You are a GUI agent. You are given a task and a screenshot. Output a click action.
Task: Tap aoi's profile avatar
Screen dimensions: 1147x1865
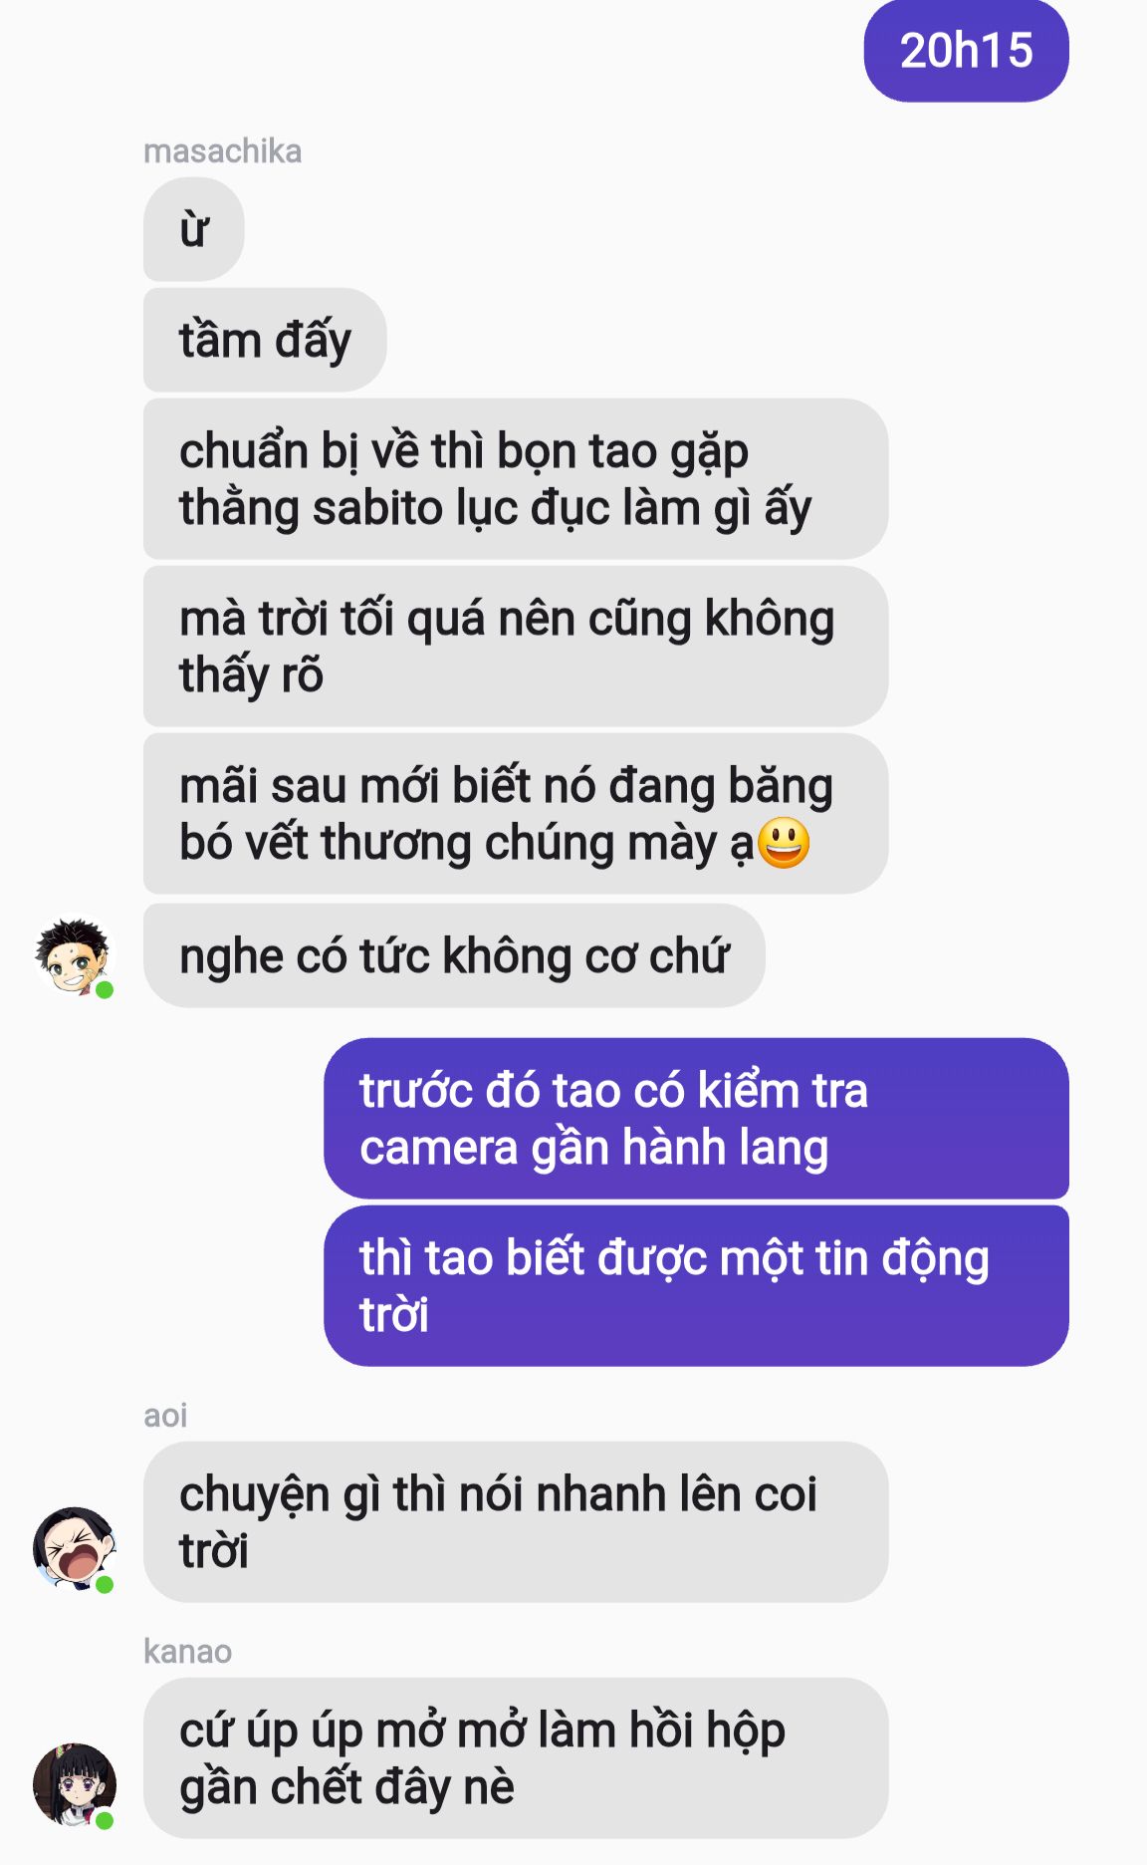tap(75, 1548)
